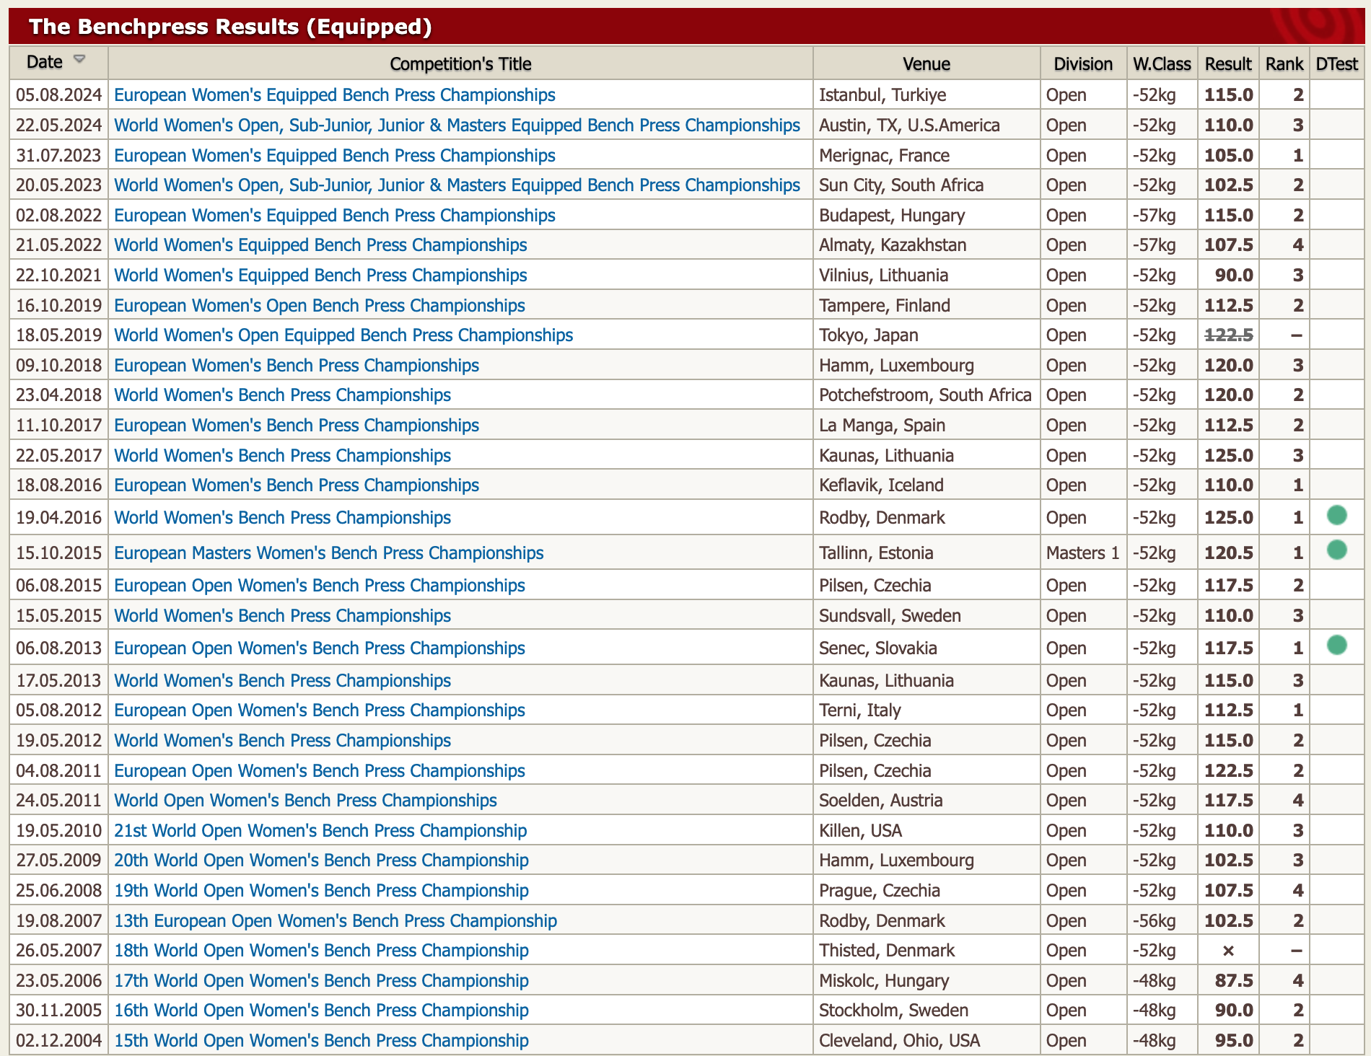Viewport: 1371px width, 1056px height.
Task: Open 15.05.2015 World Women's Bench Press Championships
Action: pos(282,616)
